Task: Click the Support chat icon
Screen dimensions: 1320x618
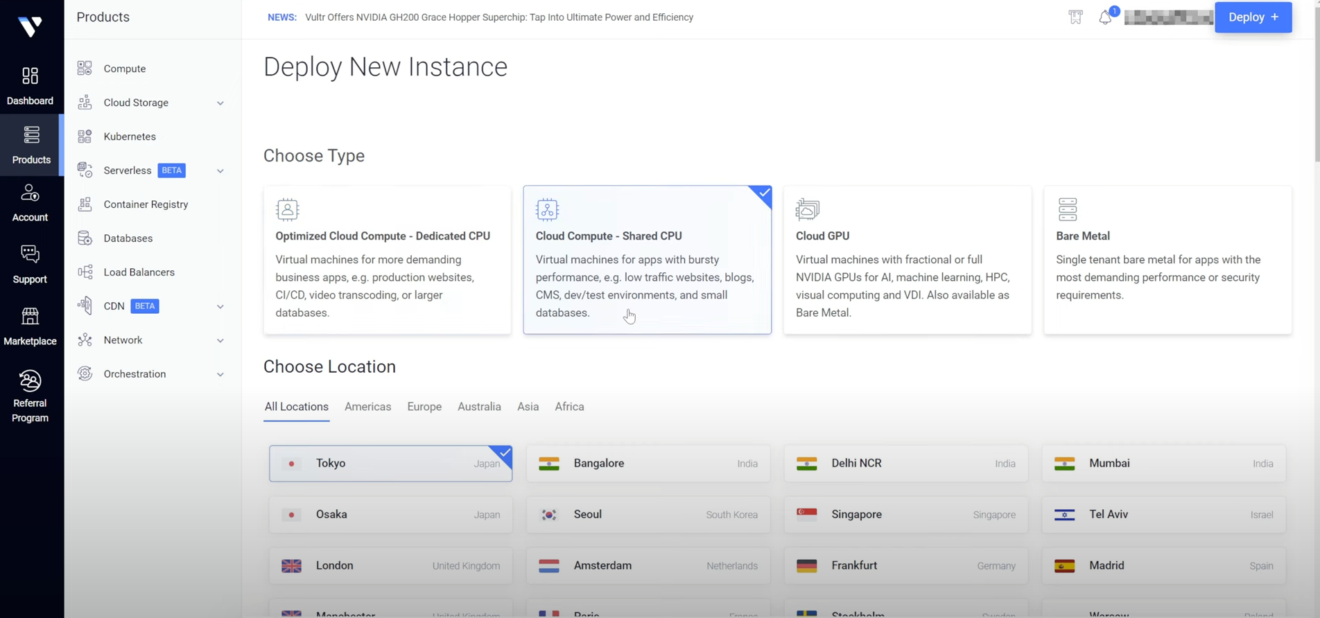Action: (30, 254)
